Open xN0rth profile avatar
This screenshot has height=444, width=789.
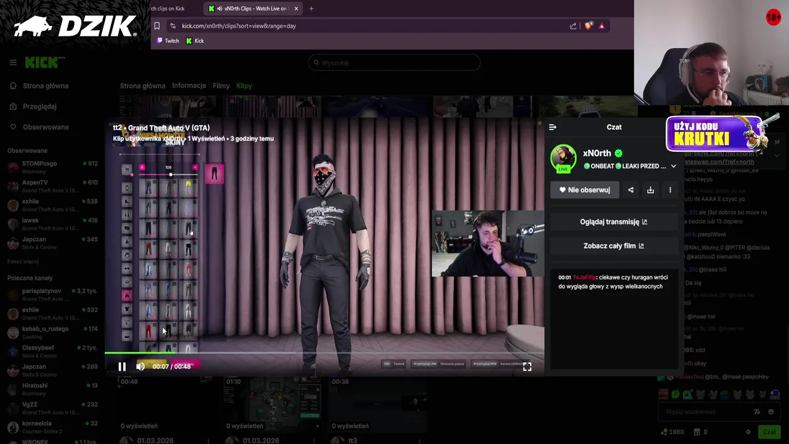[563, 158]
